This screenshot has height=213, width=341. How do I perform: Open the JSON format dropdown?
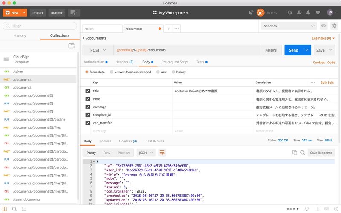[146, 153]
